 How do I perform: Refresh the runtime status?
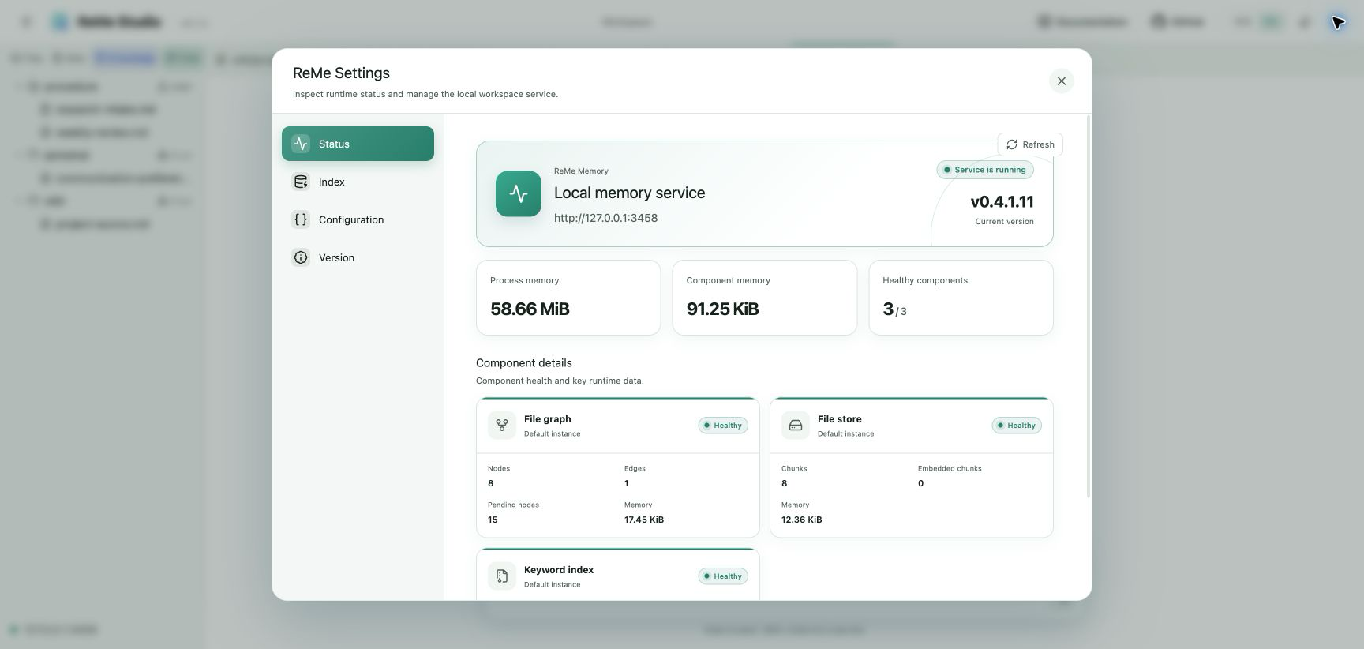click(x=1030, y=144)
